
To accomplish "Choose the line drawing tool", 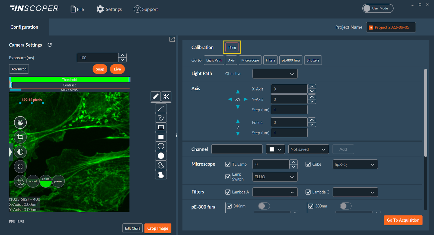I will tap(161, 108).
